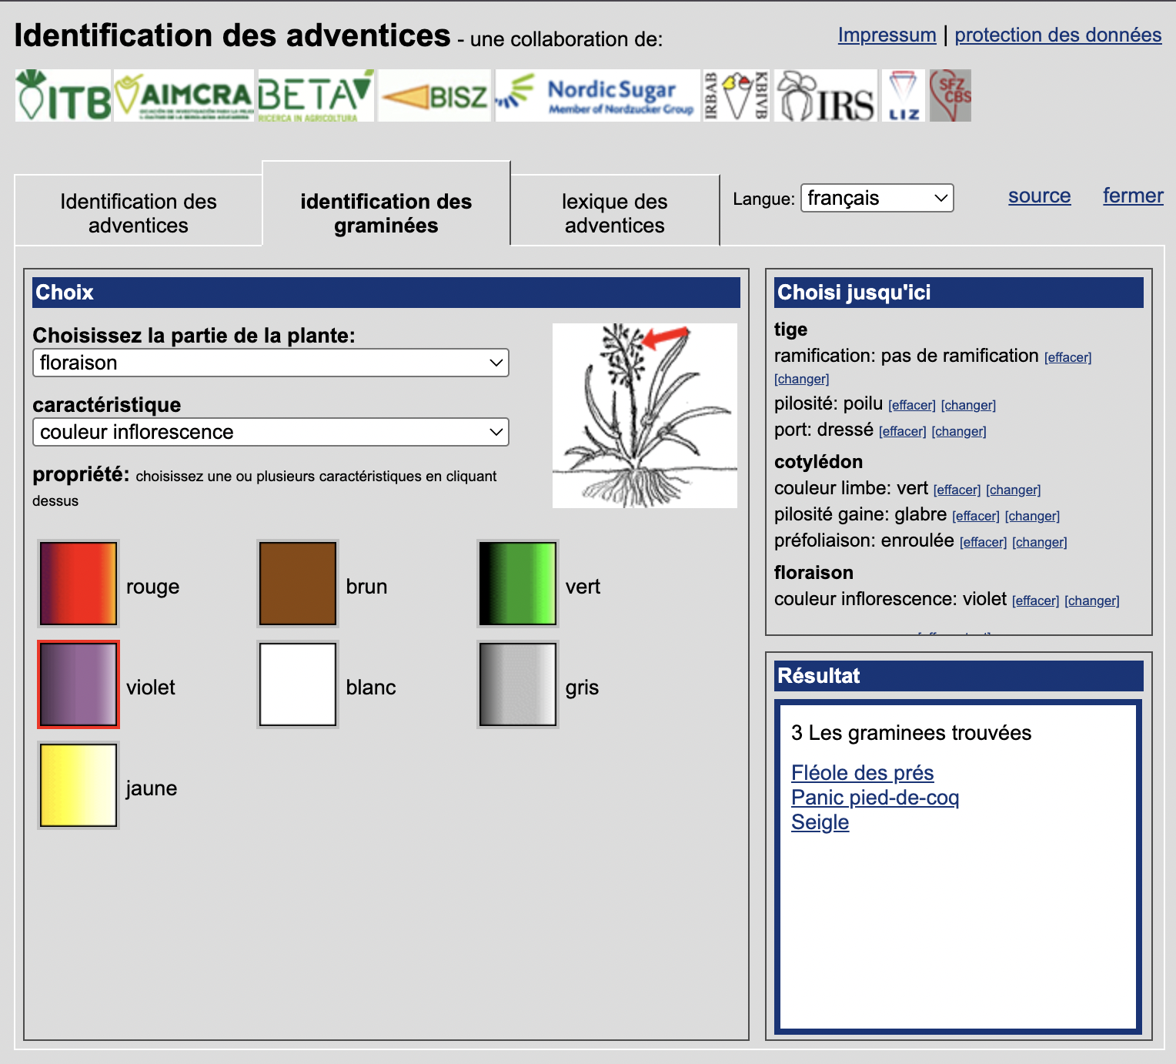The width and height of the screenshot is (1176, 1064).
Task: Deselect the highlighted violet swatch
Action: point(79,684)
